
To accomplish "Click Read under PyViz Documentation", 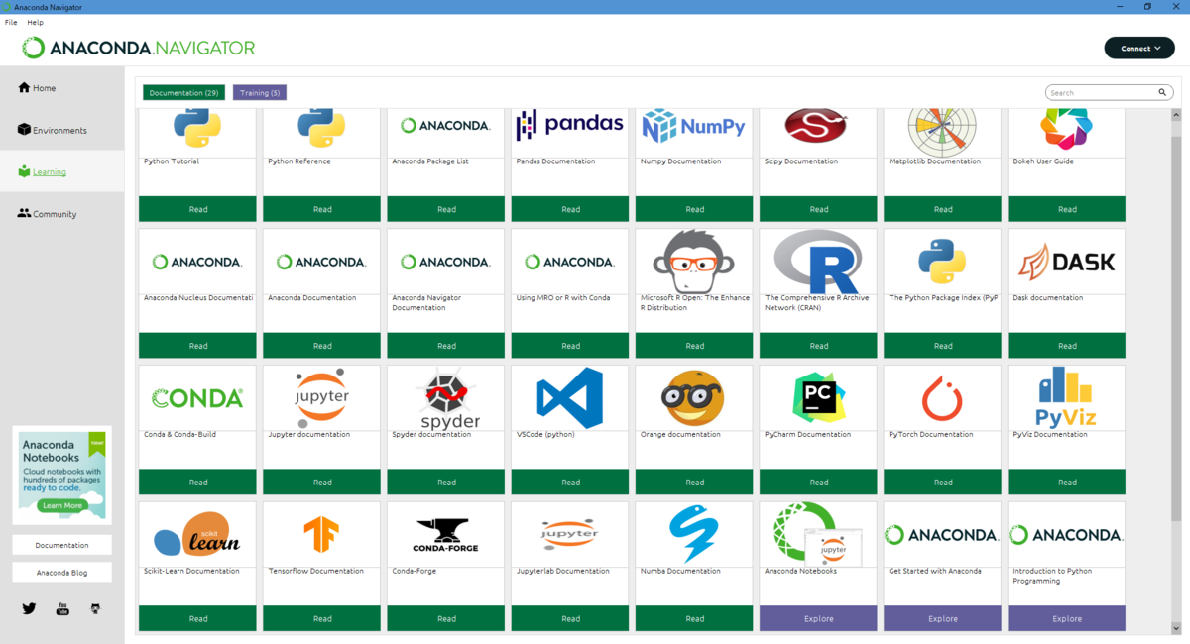I will click(x=1066, y=483).
